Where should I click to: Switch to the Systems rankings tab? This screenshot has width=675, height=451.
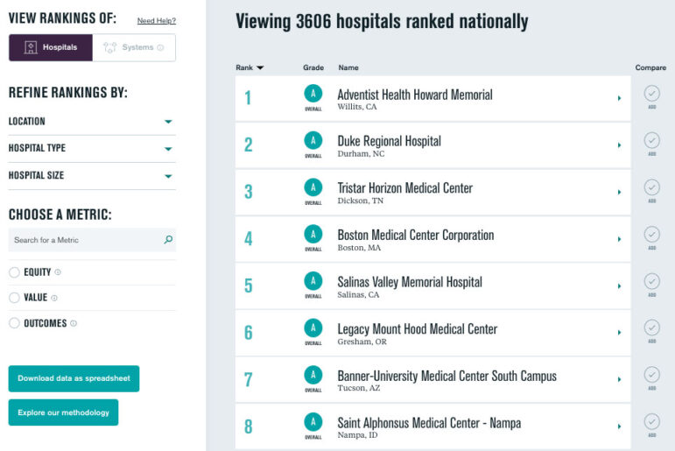[134, 47]
